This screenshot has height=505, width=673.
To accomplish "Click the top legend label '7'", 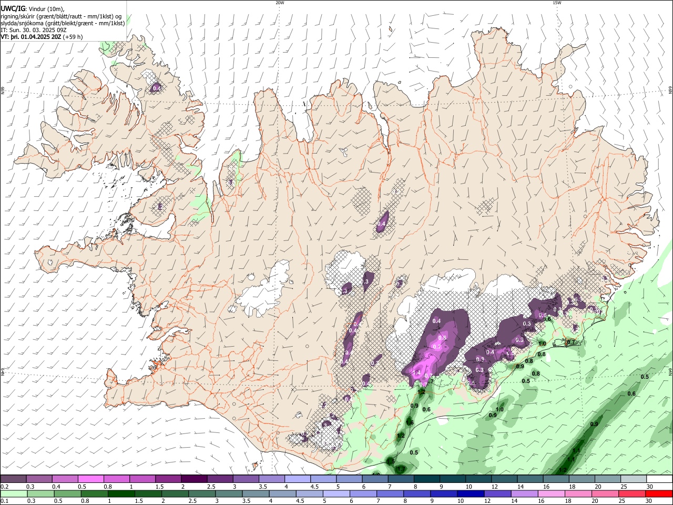I will (x=389, y=487).
